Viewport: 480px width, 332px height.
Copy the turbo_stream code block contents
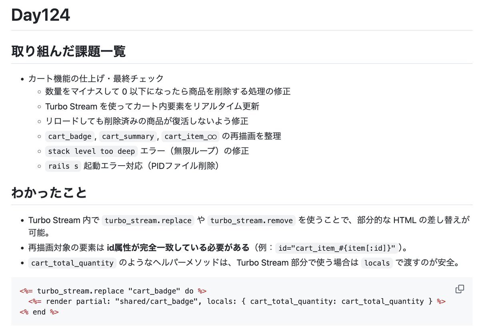coord(460,289)
